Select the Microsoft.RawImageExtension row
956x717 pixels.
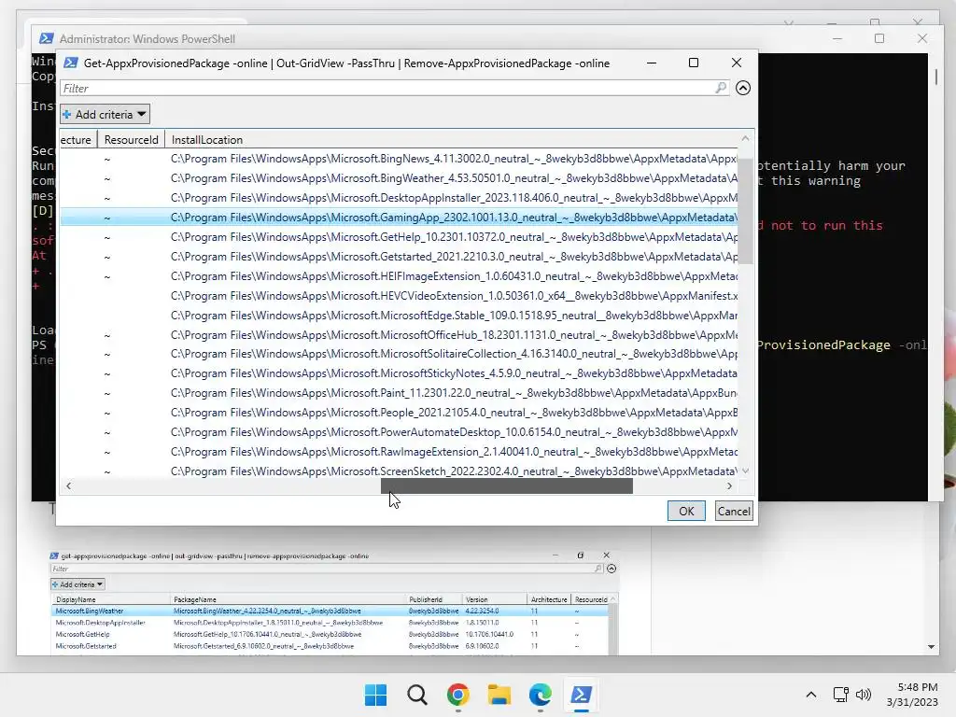pos(399,451)
